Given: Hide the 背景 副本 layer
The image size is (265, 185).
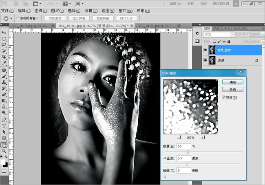Looking at the screenshot, I should (x=205, y=50).
